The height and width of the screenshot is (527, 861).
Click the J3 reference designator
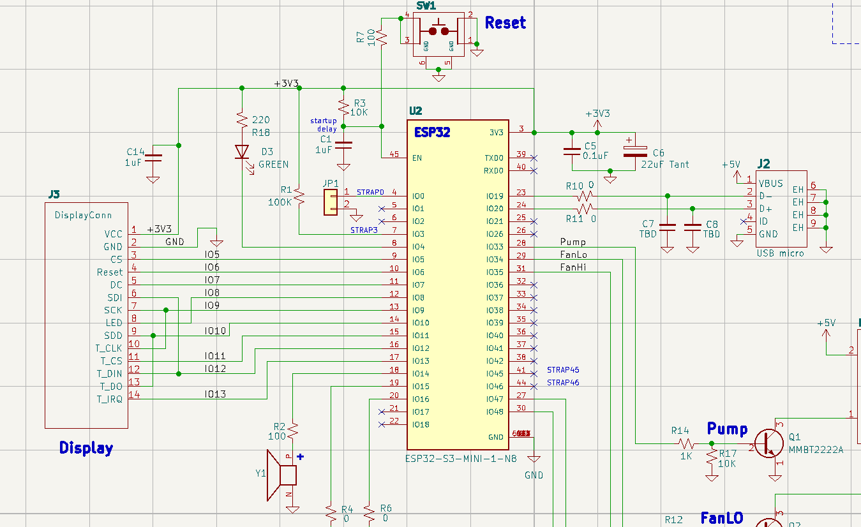tap(53, 193)
